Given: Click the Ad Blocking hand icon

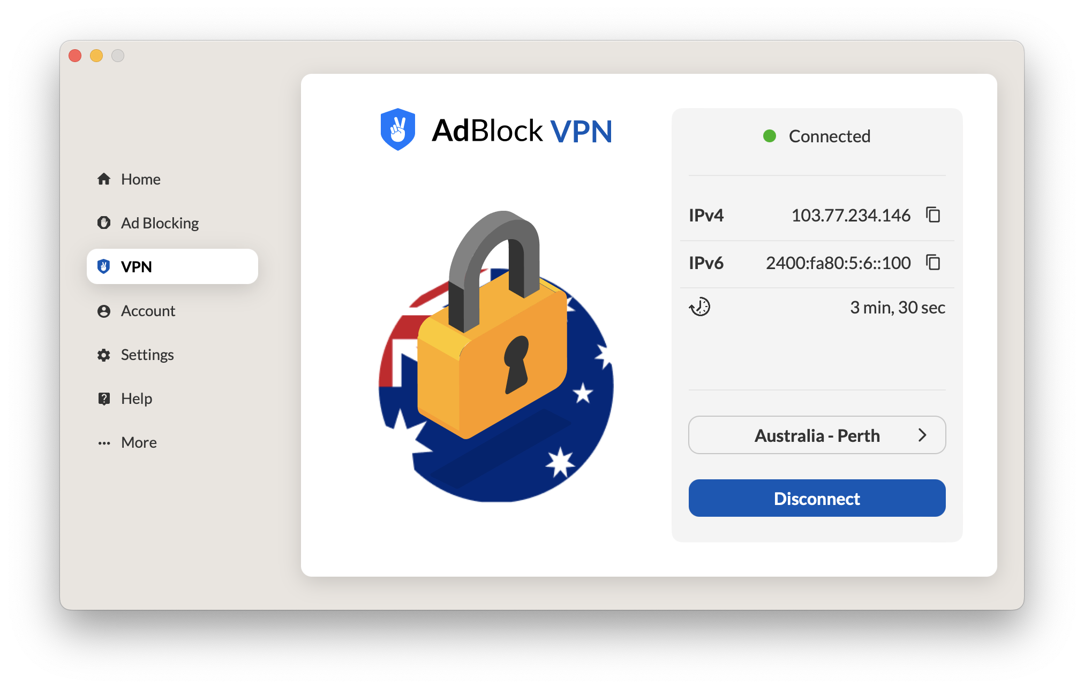Looking at the screenshot, I should [x=104, y=223].
